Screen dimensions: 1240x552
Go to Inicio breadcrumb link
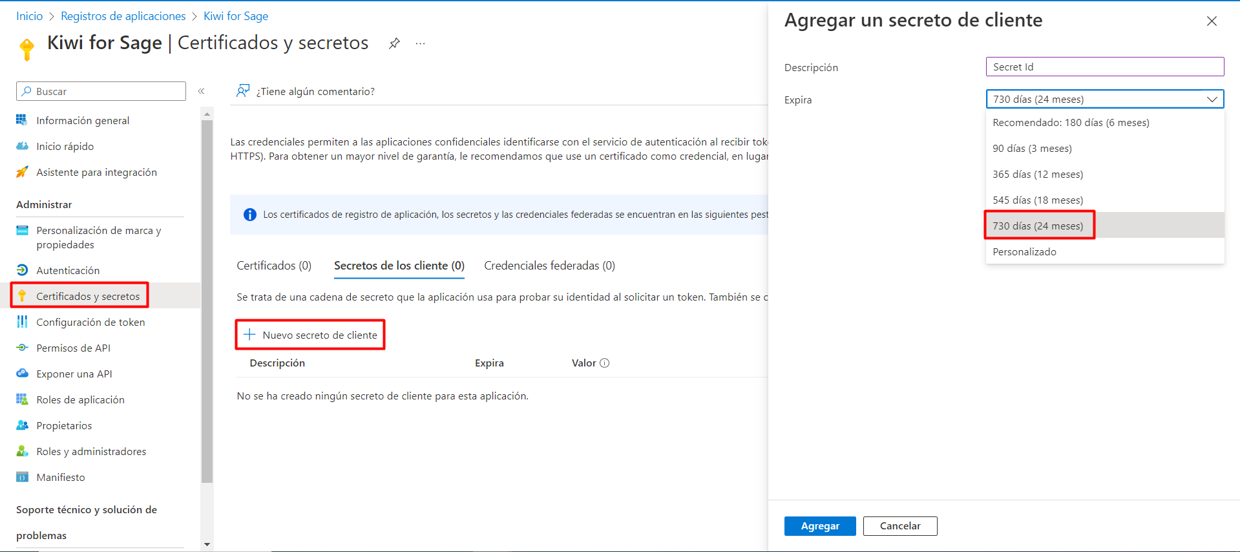[x=30, y=16]
